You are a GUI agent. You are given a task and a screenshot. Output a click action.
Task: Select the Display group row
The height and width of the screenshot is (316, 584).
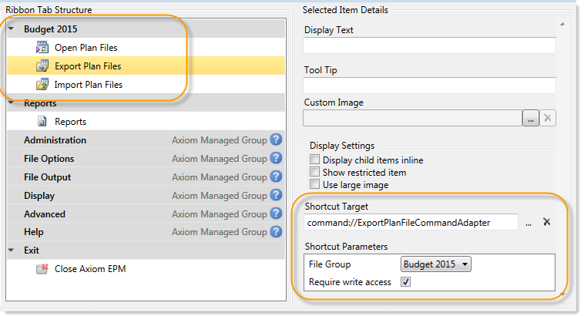point(146,195)
